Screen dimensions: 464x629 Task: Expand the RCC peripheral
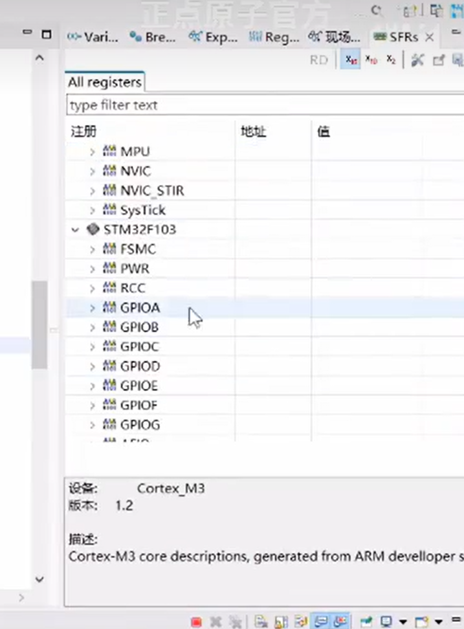coord(93,289)
